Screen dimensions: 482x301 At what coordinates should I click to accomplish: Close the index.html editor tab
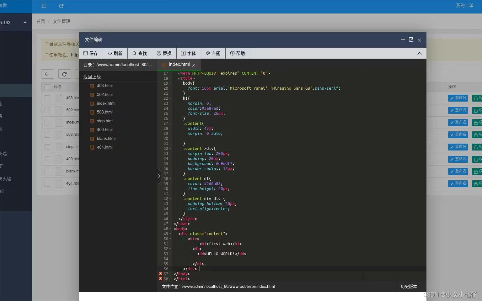click(x=194, y=65)
